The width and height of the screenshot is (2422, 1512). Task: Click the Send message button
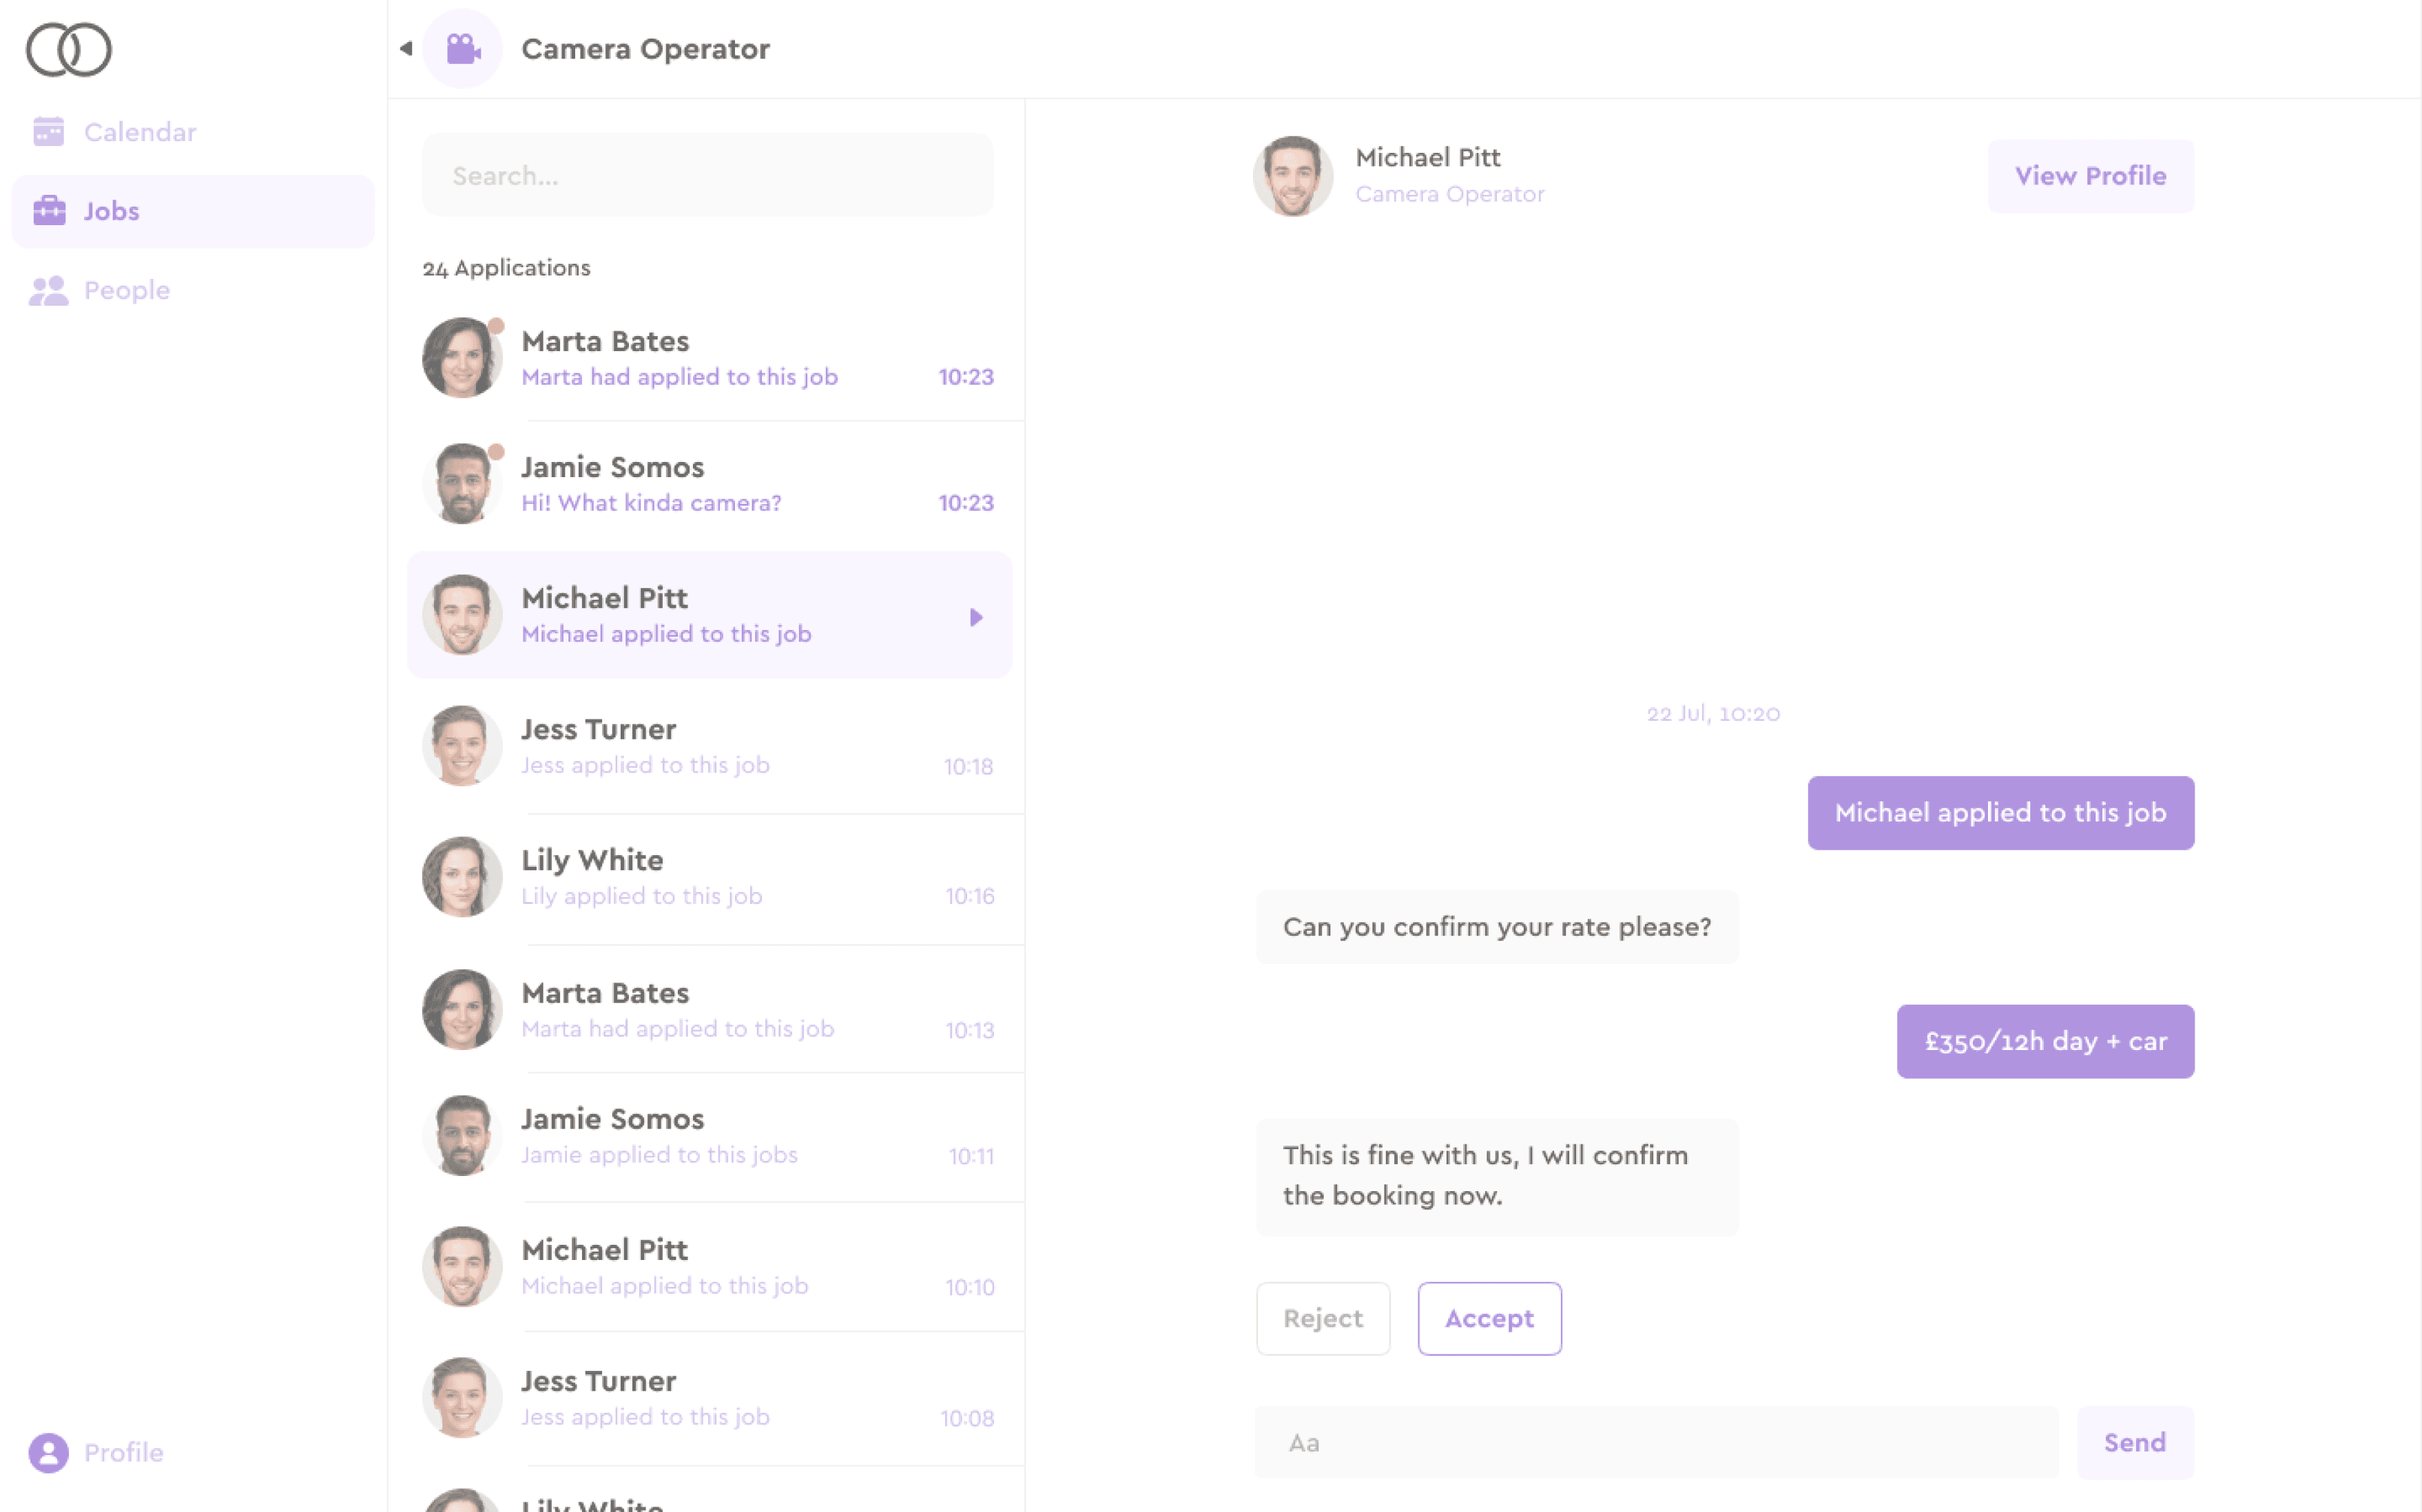click(2134, 1442)
